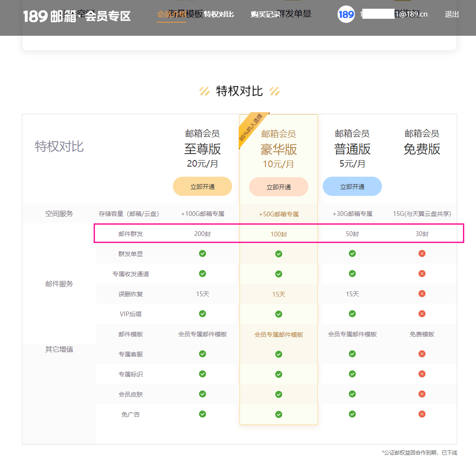476x462 pixels.
Task: Click the 15天 value under 豪华版
Action: coord(279,294)
